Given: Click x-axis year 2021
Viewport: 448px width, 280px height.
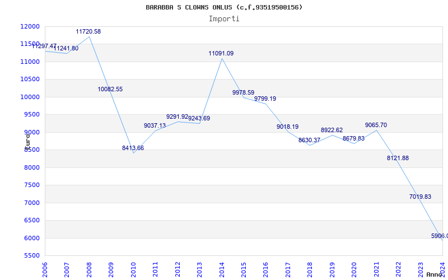Looking at the screenshot, I should [376, 269].
